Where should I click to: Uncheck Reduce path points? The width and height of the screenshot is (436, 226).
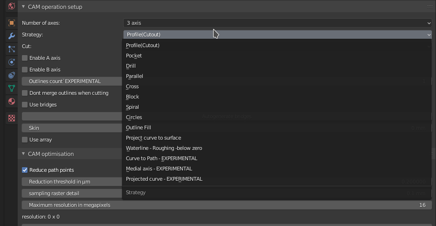(25, 170)
